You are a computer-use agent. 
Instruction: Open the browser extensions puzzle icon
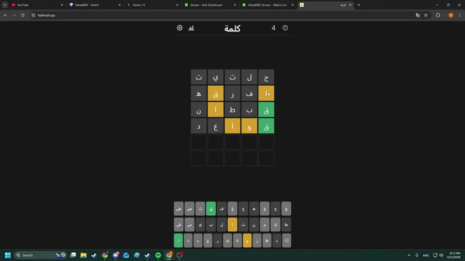[x=438, y=15]
